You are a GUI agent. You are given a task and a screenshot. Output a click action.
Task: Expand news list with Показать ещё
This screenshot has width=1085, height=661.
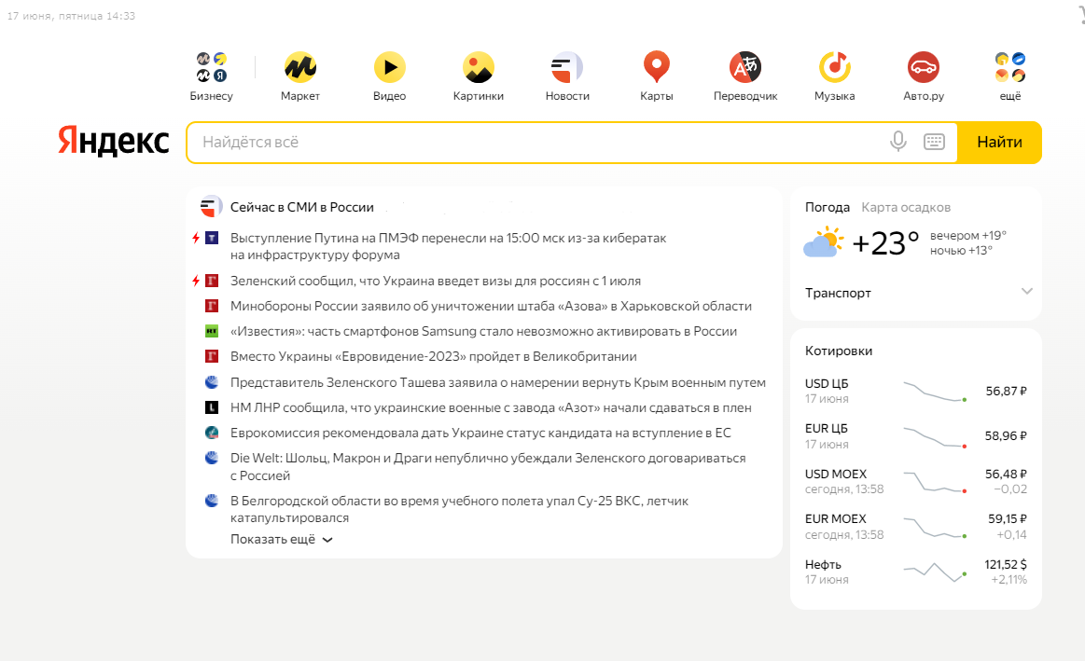click(282, 539)
